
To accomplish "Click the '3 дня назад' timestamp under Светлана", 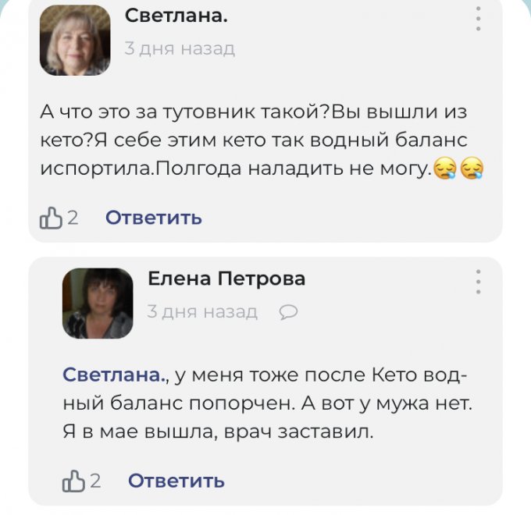I will click(x=180, y=48).
